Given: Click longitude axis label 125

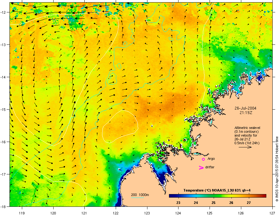Looking at the screenshot, I should [x=210, y=213].
